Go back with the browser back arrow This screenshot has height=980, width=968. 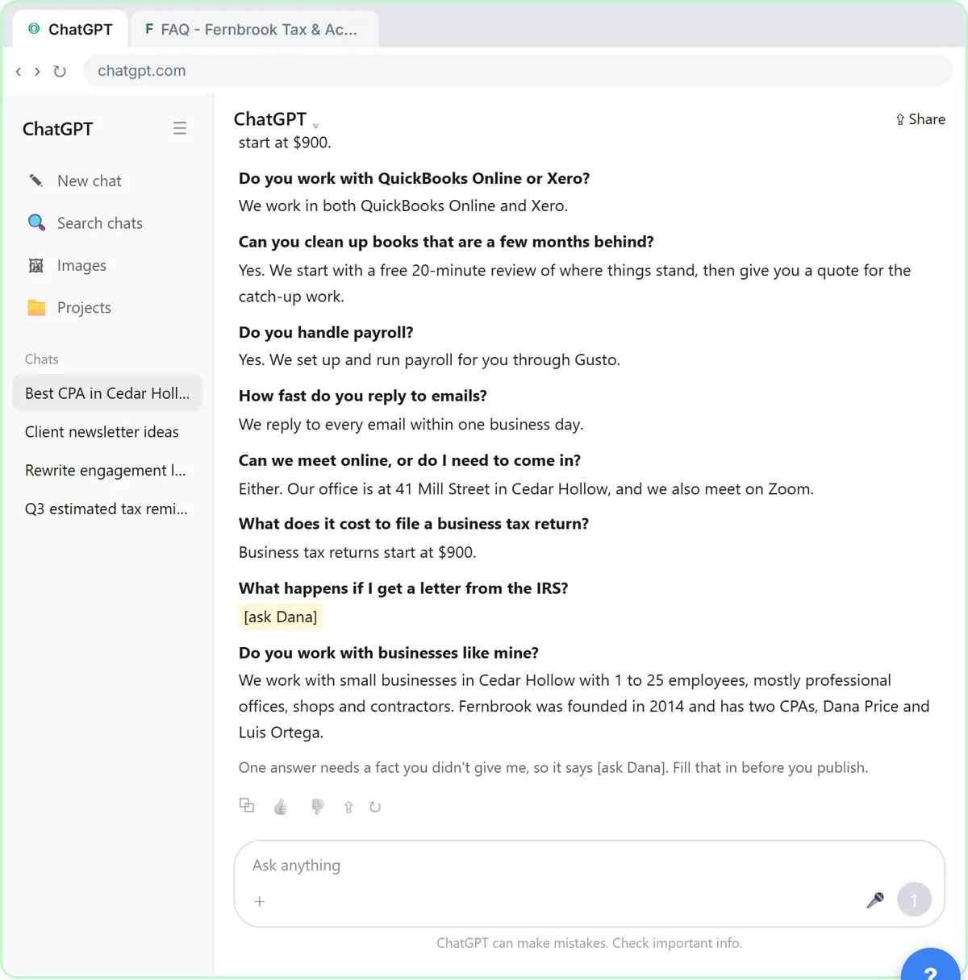pyautogui.click(x=19, y=71)
